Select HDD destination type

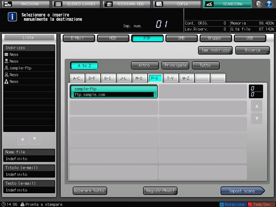[113, 38]
